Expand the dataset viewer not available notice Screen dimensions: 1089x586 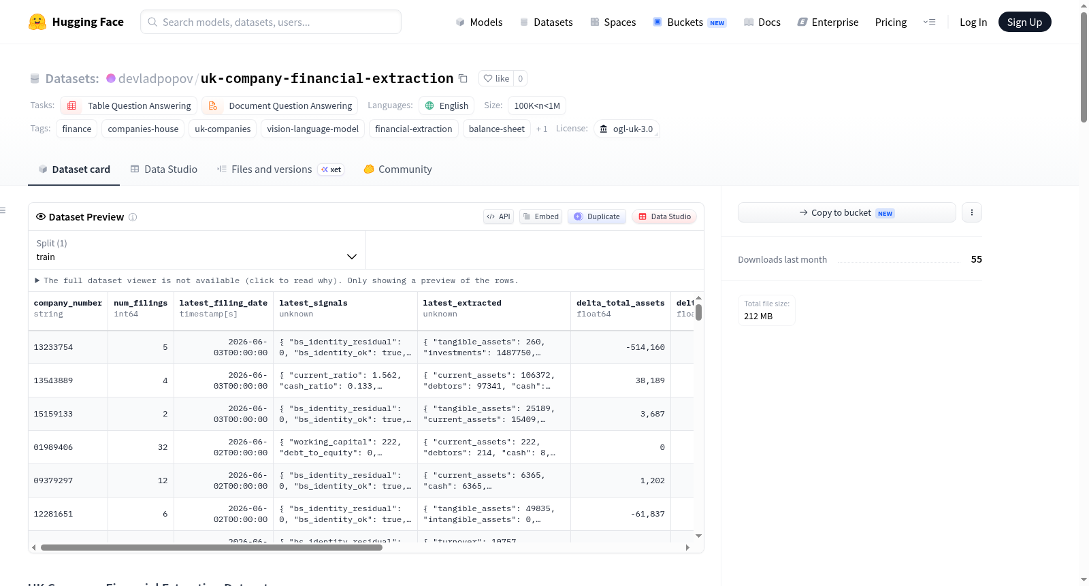point(276,280)
